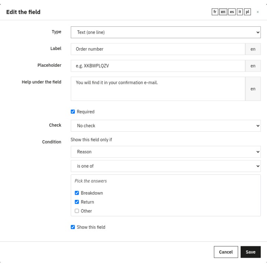Click the 'Show this field only if' text
The width and height of the screenshot is (267, 267).
tap(91, 140)
